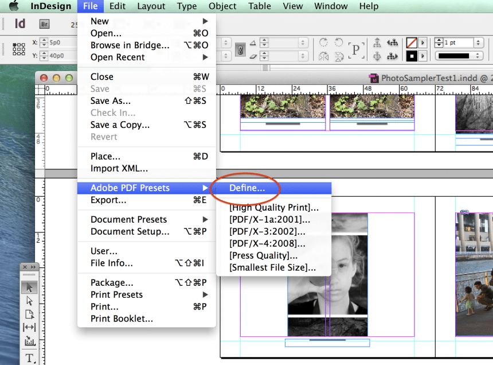
Task: Click the X position stepper
Action: pos(44,42)
